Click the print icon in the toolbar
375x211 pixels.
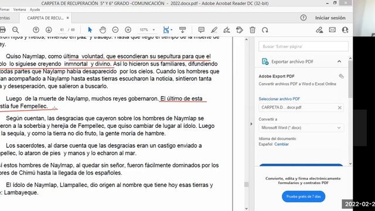(2, 30)
